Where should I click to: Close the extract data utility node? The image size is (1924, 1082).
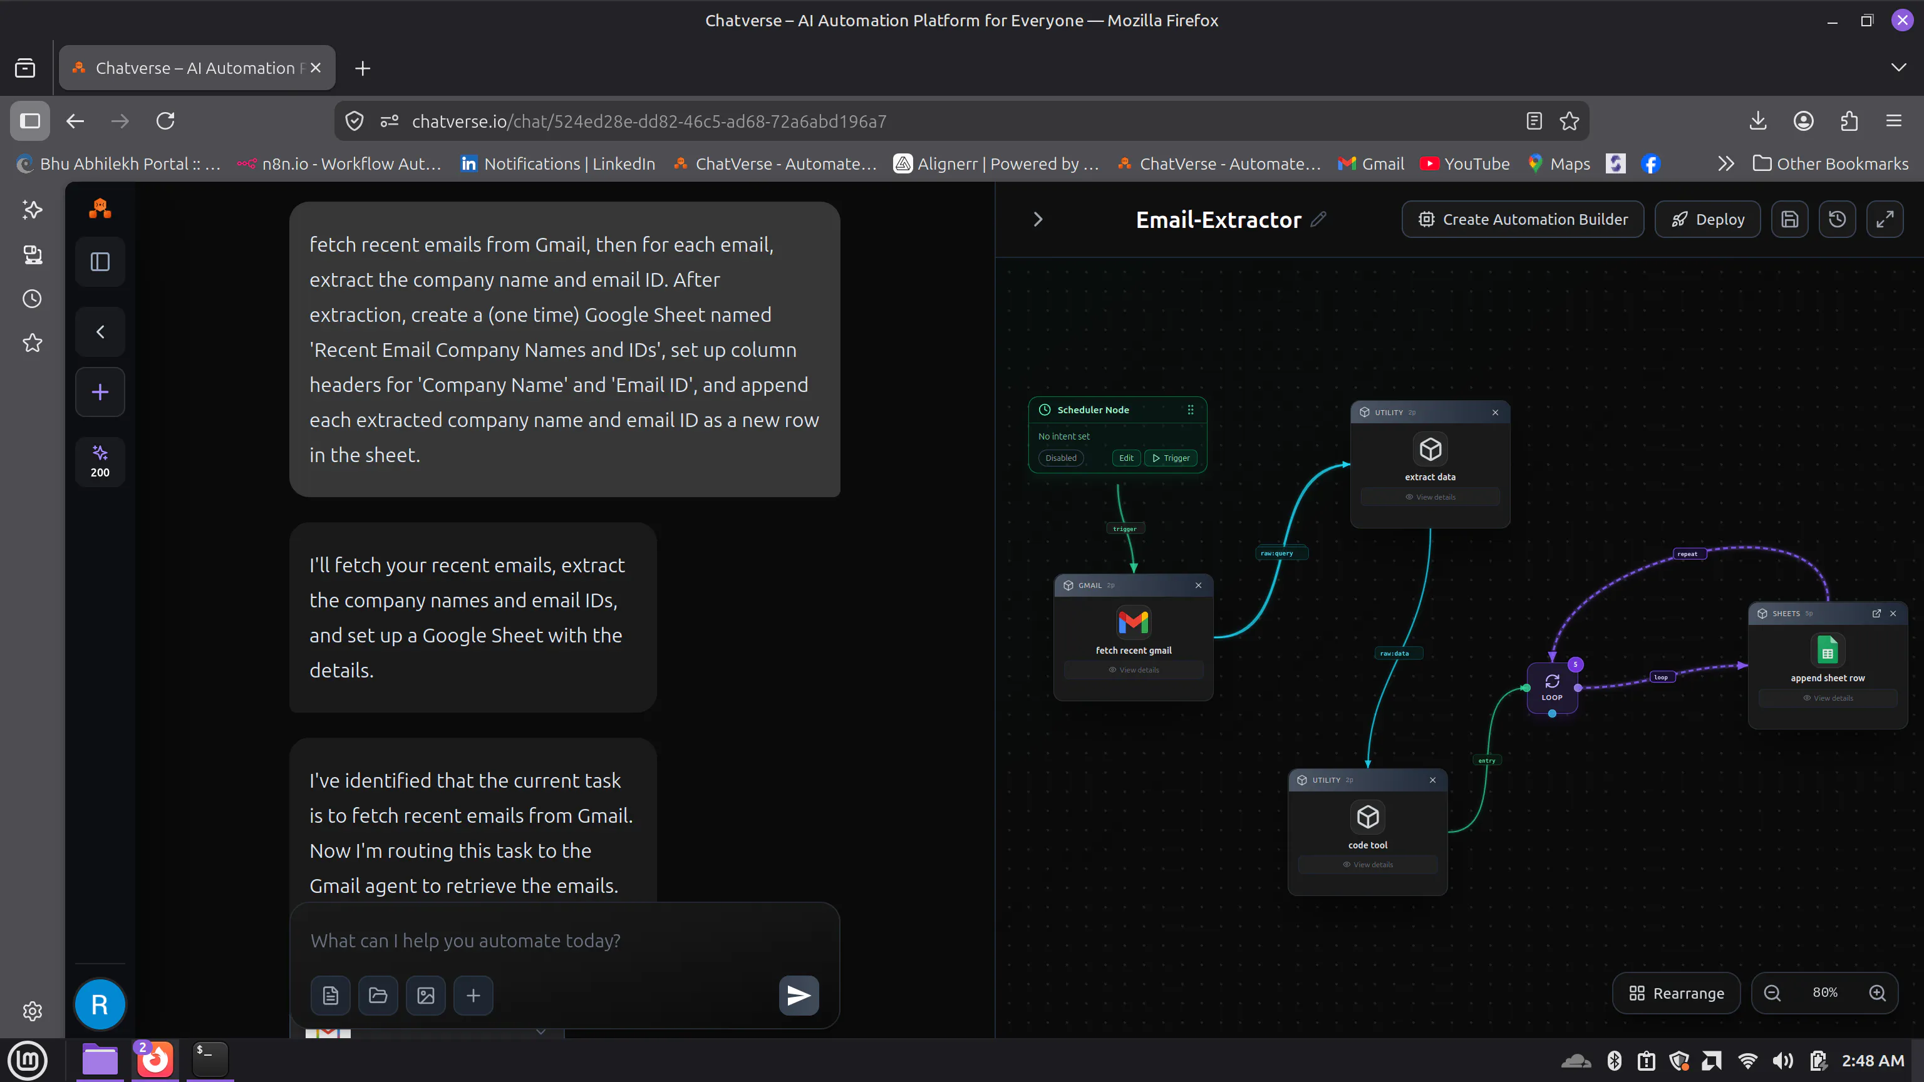1495,412
